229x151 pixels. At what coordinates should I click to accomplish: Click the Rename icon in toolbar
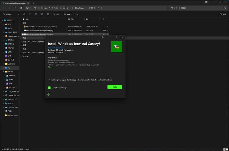(36, 14)
